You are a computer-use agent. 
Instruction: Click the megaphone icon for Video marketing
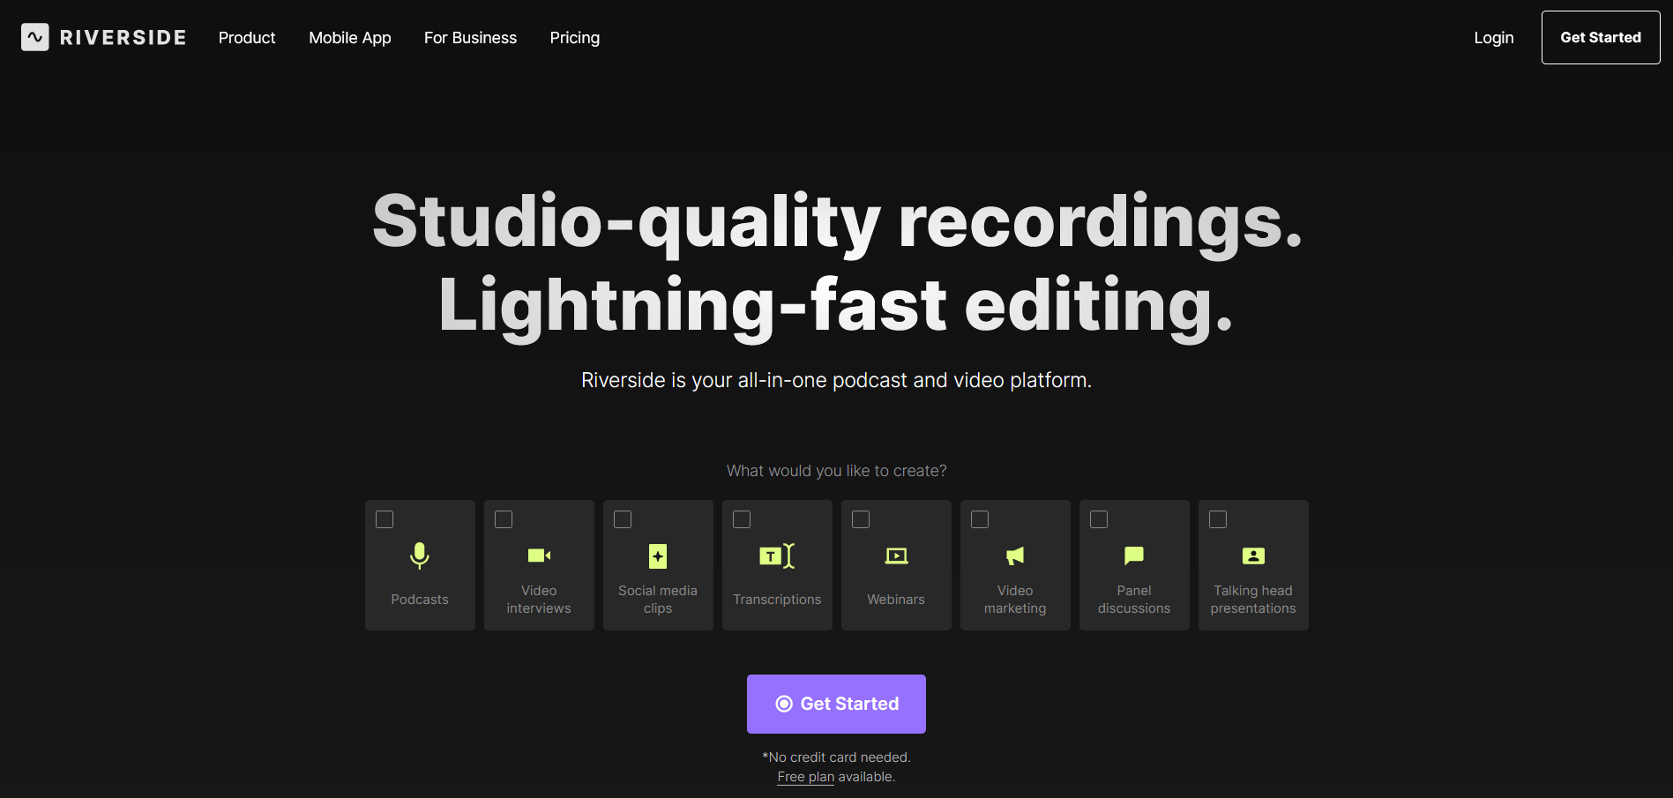(1015, 556)
